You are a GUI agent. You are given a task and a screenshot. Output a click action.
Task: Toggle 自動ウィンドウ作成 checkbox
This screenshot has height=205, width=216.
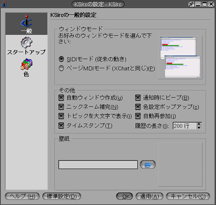click(61, 97)
